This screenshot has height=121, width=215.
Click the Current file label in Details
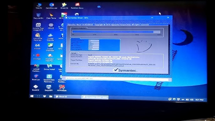[75, 64]
